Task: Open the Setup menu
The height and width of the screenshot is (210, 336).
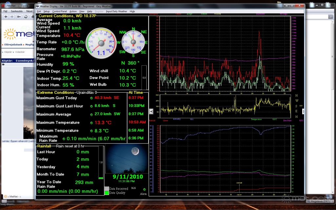Action: click(x=46, y=11)
